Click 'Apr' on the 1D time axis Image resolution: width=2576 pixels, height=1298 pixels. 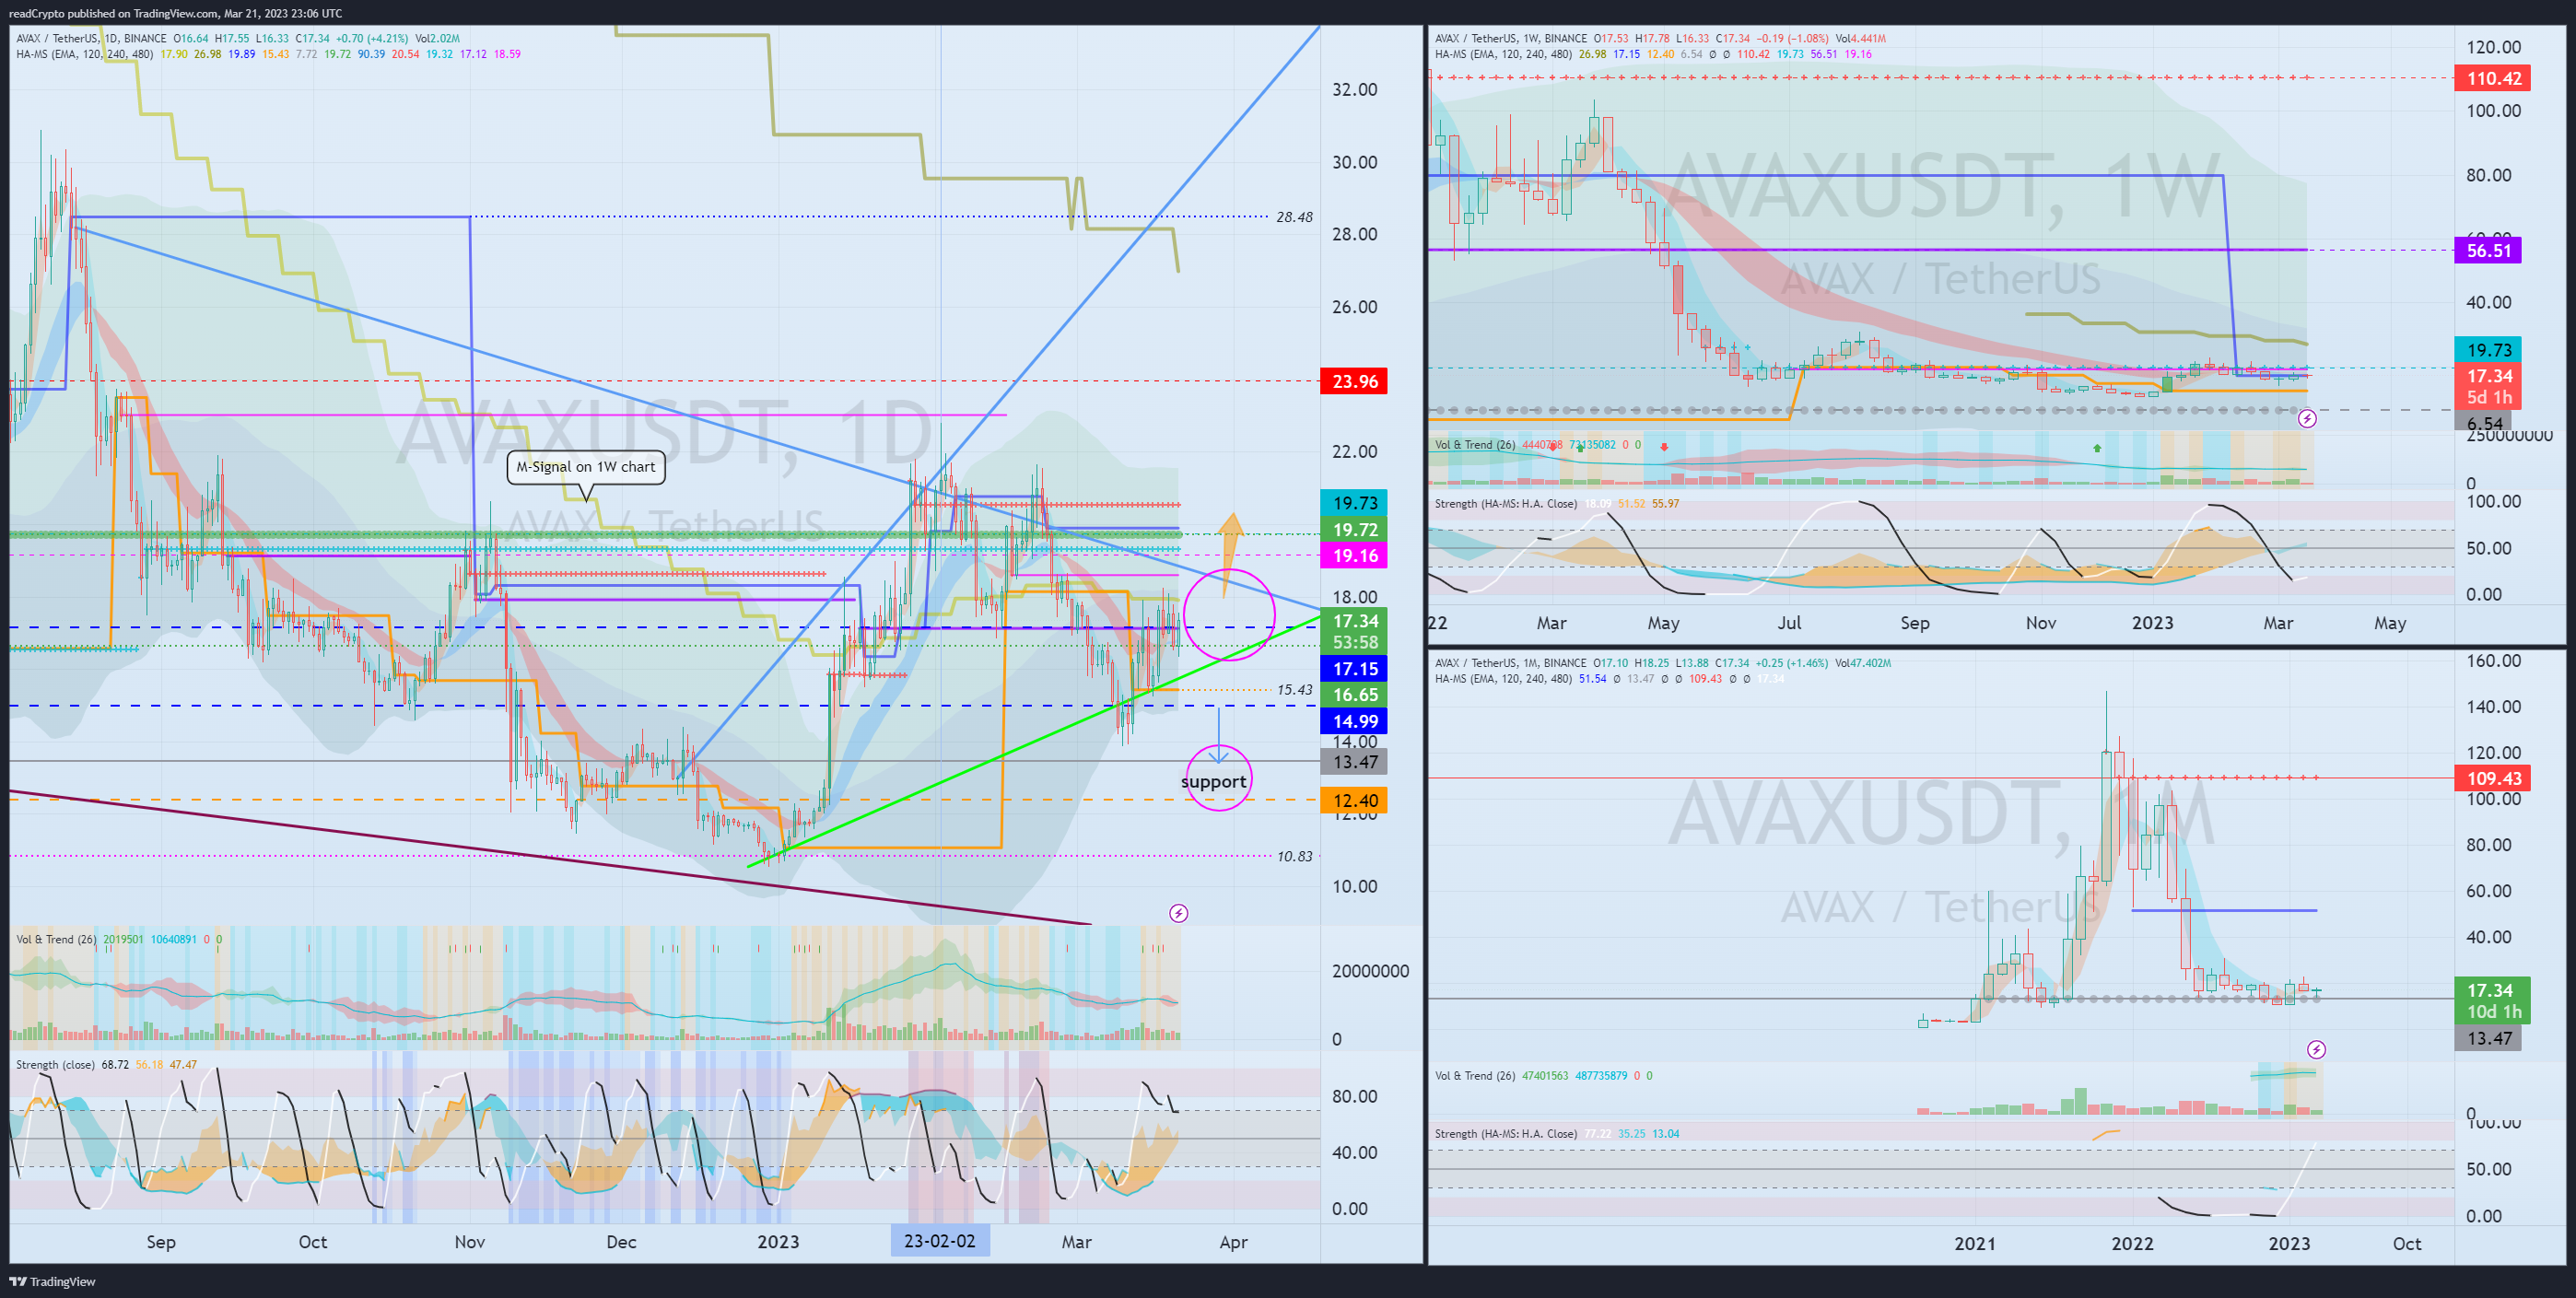pos(1233,1242)
